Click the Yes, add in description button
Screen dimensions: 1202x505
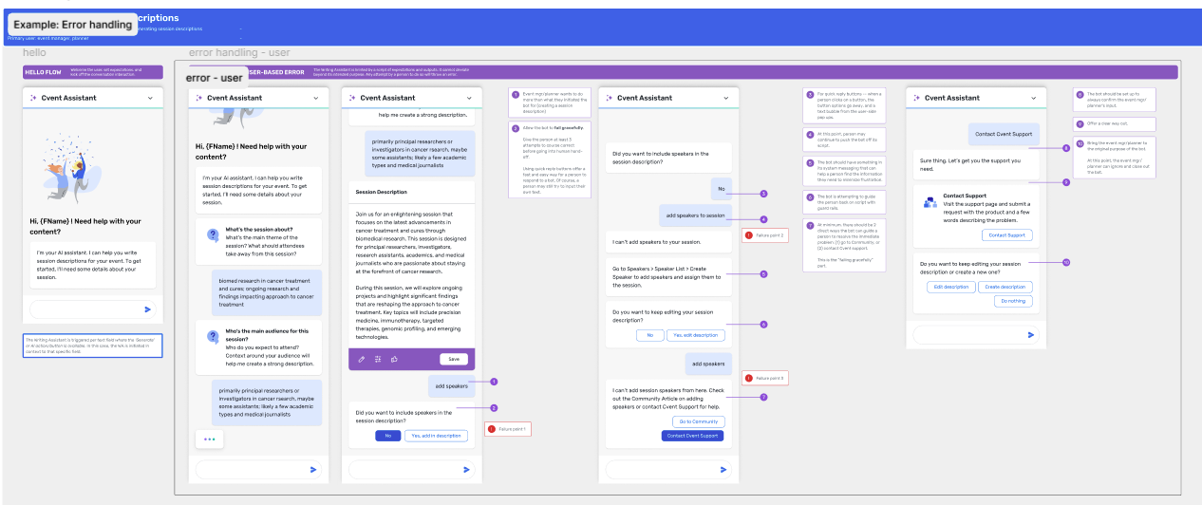coord(436,436)
